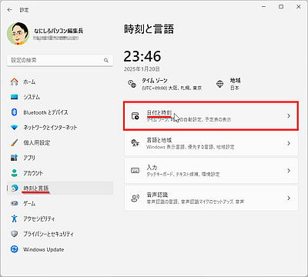
Task: Click the 地域 globe icon
Action: (220, 84)
